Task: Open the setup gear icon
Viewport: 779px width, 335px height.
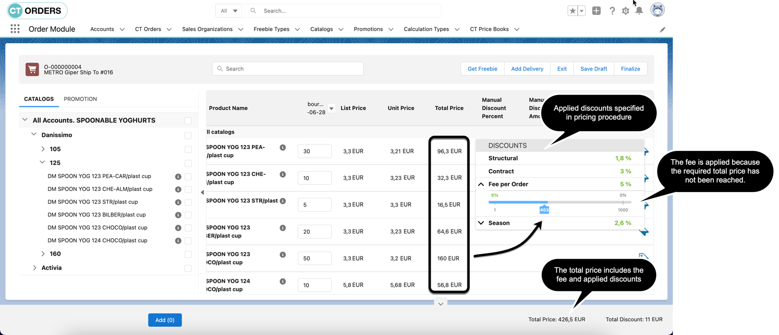Action: pyautogui.click(x=625, y=11)
